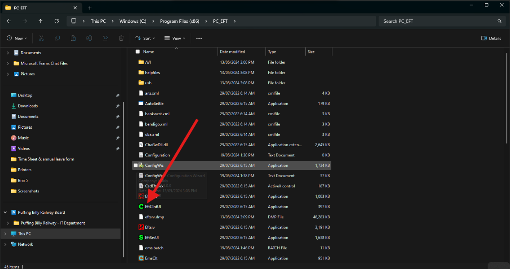510x269 pixels.
Task: Sort by the Type column header
Action: click(272, 52)
